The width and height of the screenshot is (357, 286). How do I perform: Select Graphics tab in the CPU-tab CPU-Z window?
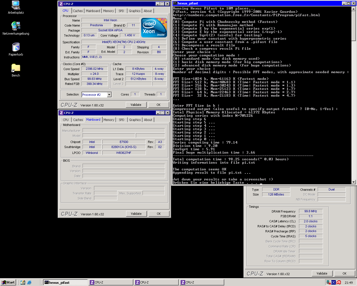(135, 11)
